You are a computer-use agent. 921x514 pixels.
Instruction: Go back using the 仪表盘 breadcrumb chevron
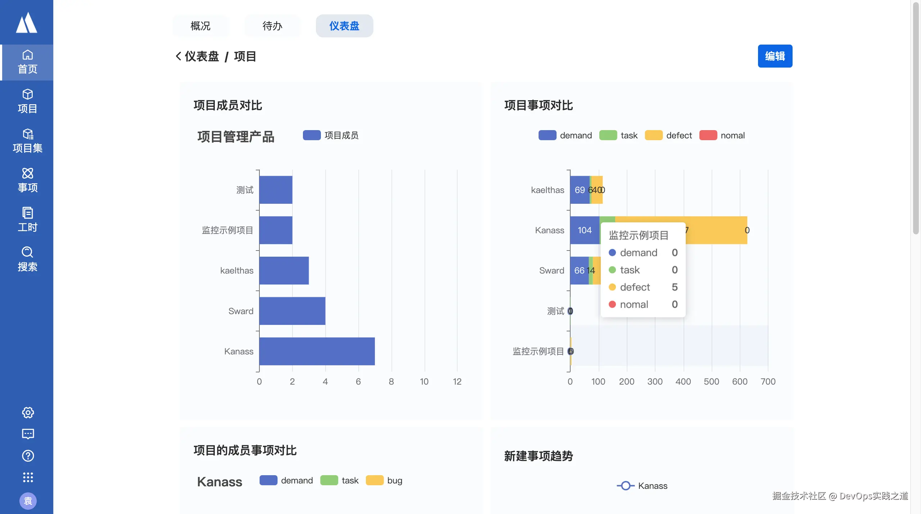tap(178, 56)
